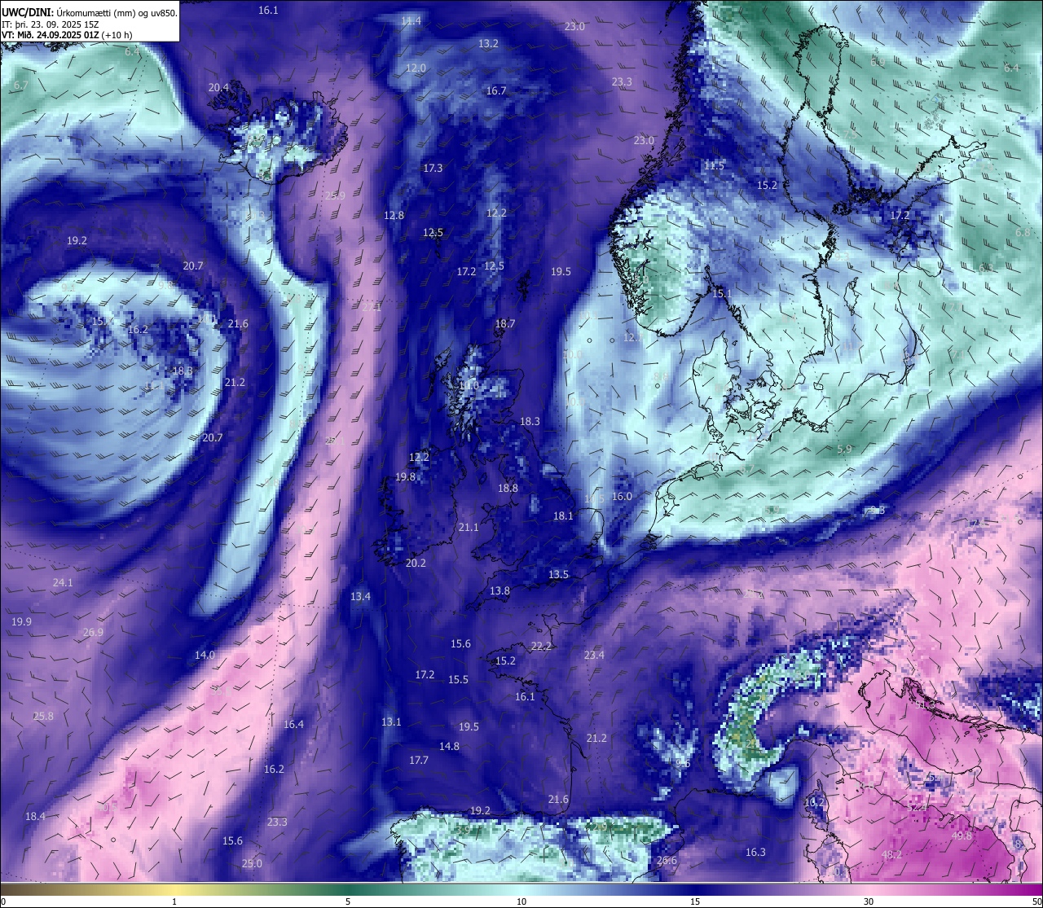Click the map value 13.2

pyautogui.click(x=488, y=43)
